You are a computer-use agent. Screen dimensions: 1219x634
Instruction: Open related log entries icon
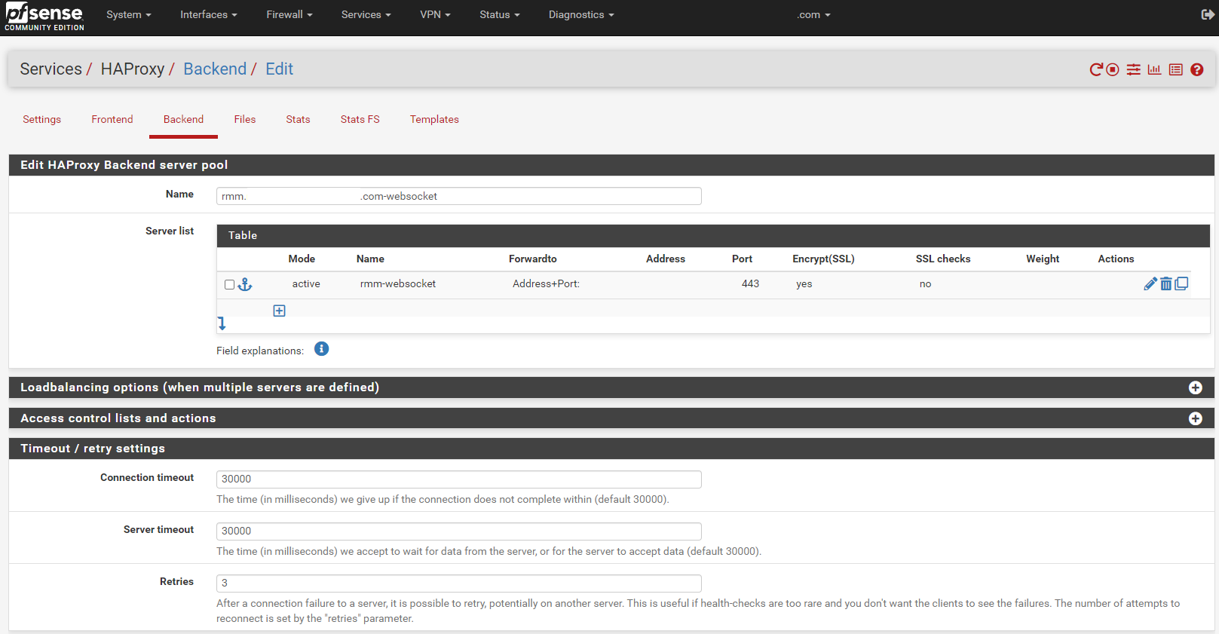click(1175, 69)
